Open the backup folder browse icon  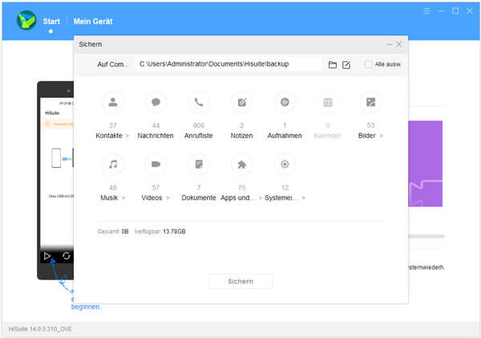click(x=333, y=64)
